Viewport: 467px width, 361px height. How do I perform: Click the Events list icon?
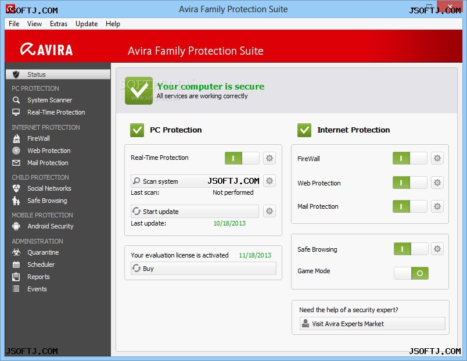16,289
